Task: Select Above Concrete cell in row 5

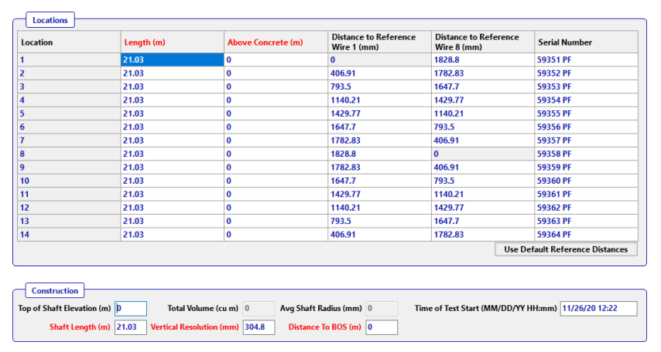Action: tap(276, 113)
